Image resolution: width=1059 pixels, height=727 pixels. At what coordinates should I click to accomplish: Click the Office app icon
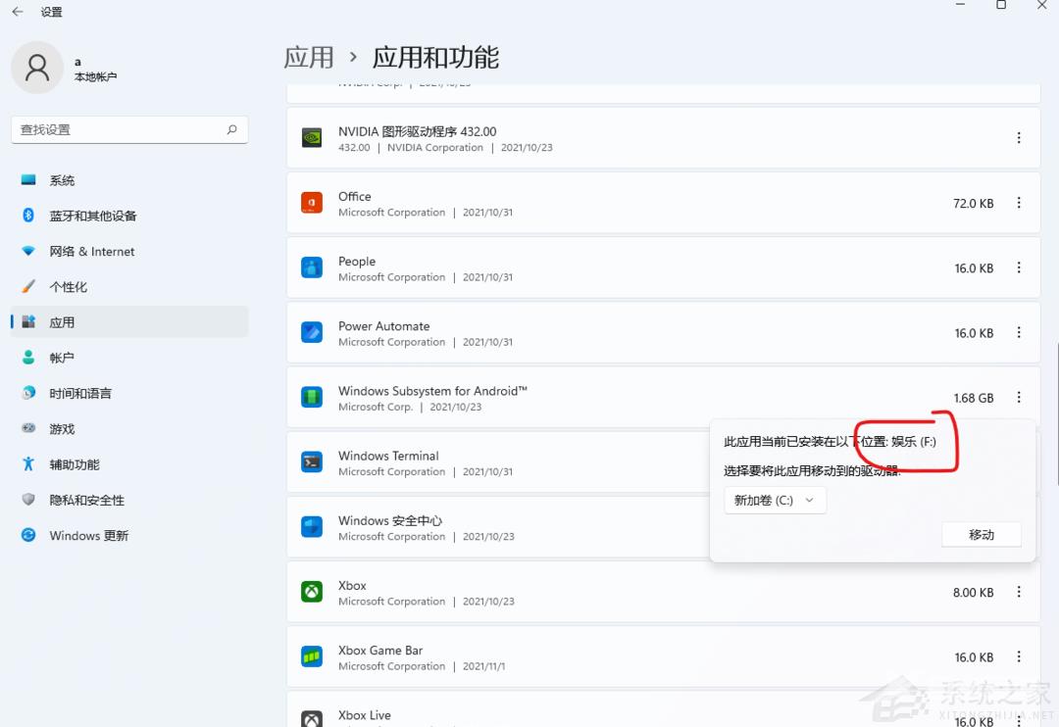coord(311,203)
